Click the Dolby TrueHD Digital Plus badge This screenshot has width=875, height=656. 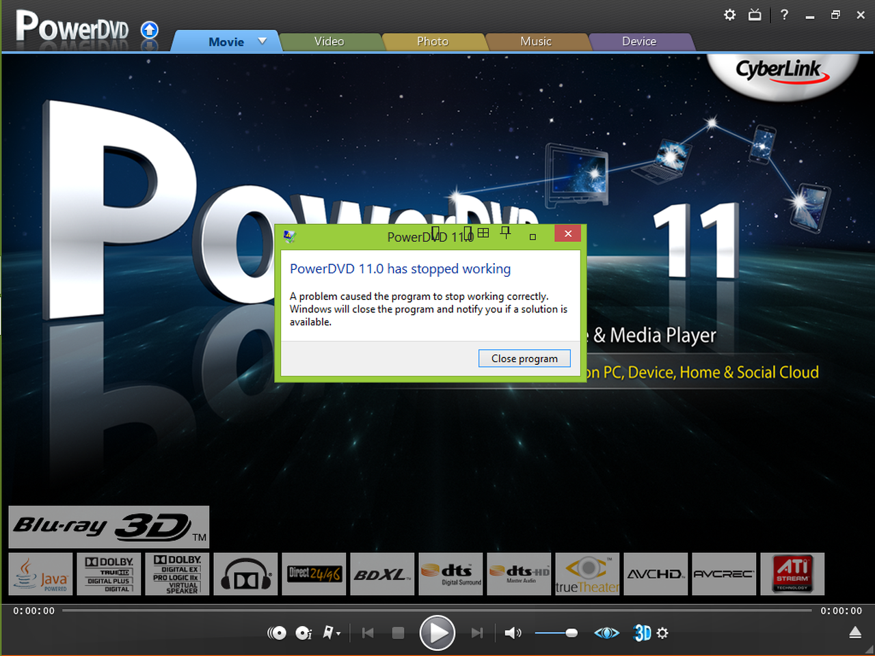pyautogui.click(x=109, y=574)
